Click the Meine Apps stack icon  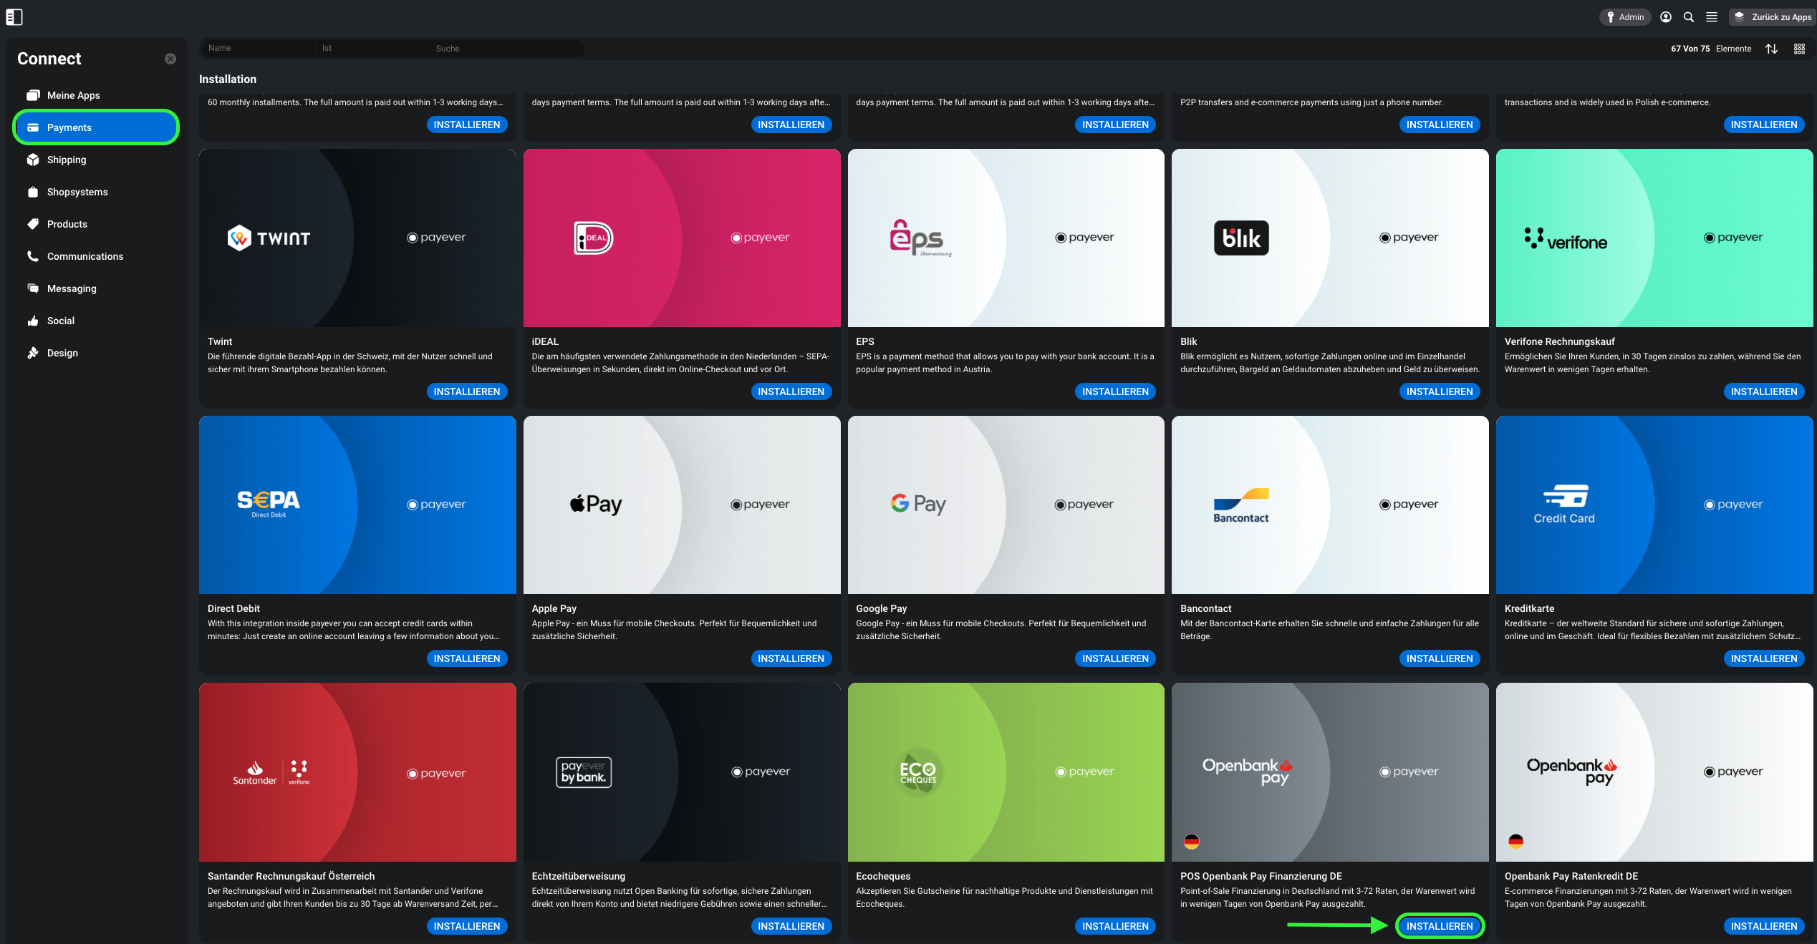(33, 95)
